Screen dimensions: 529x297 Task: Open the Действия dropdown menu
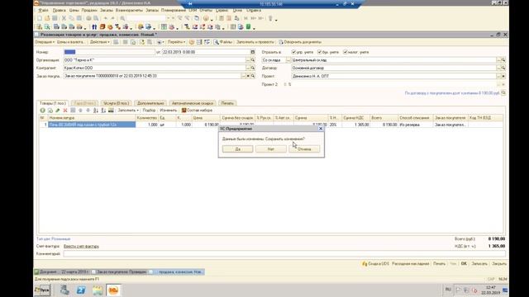[x=99, y=42]
